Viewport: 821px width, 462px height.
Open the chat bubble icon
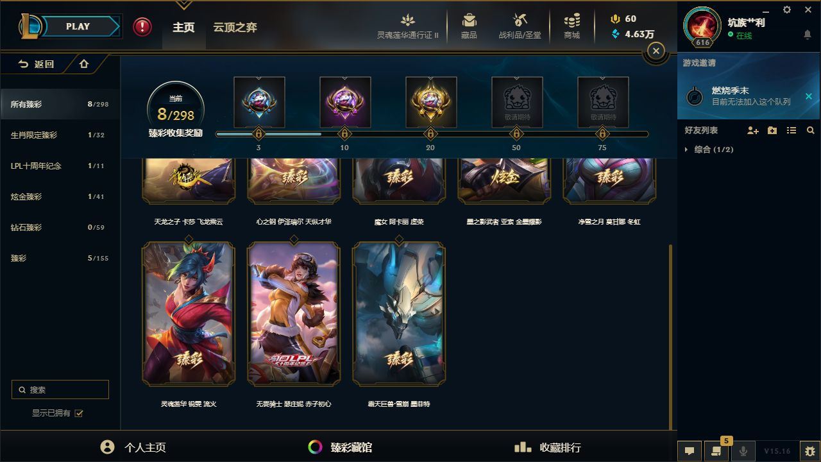click(690, 451)
